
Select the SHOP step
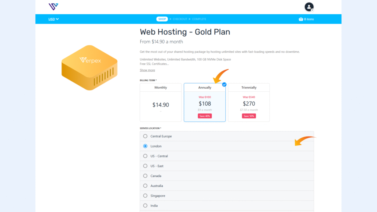tap(162, 19)
